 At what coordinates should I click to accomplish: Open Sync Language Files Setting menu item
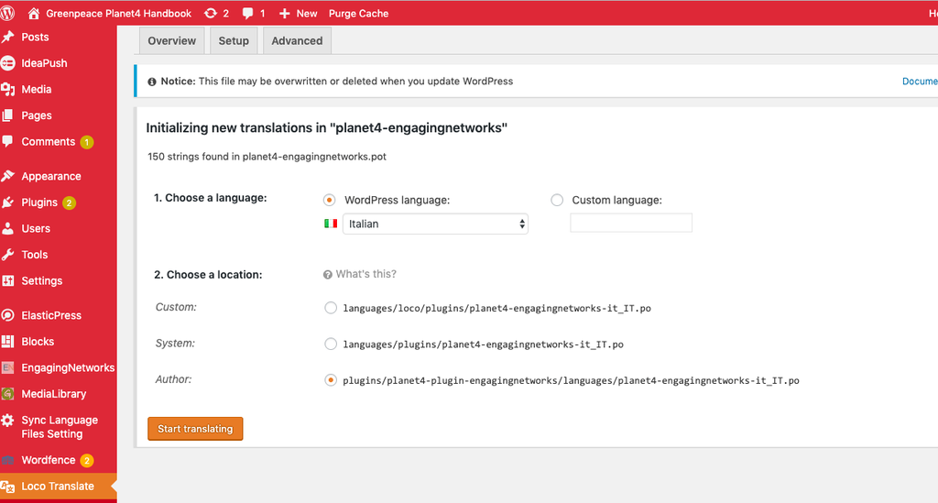[59, 427]
